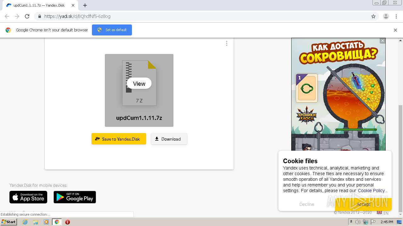The width and height of the screenshot is (403, 226).
Task: Click the updCum1.1.11.7z file name
Action: coord(139,118)
